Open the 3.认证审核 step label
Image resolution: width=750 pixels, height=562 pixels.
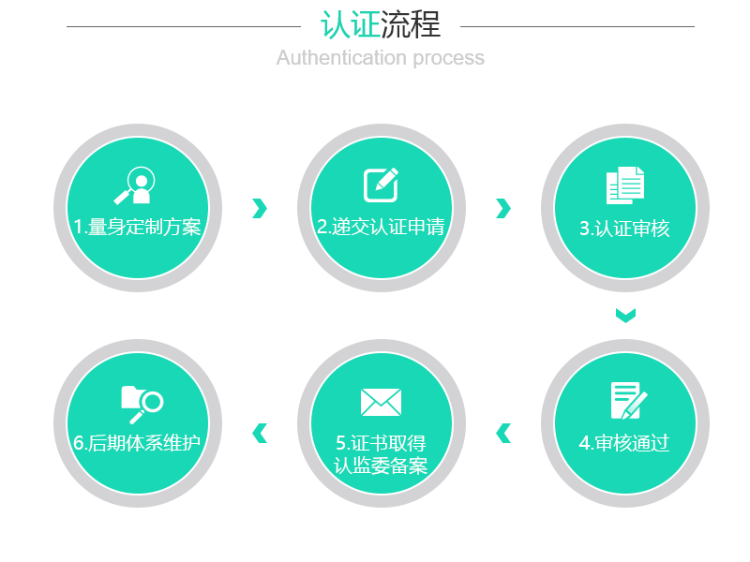pos(625,229)
